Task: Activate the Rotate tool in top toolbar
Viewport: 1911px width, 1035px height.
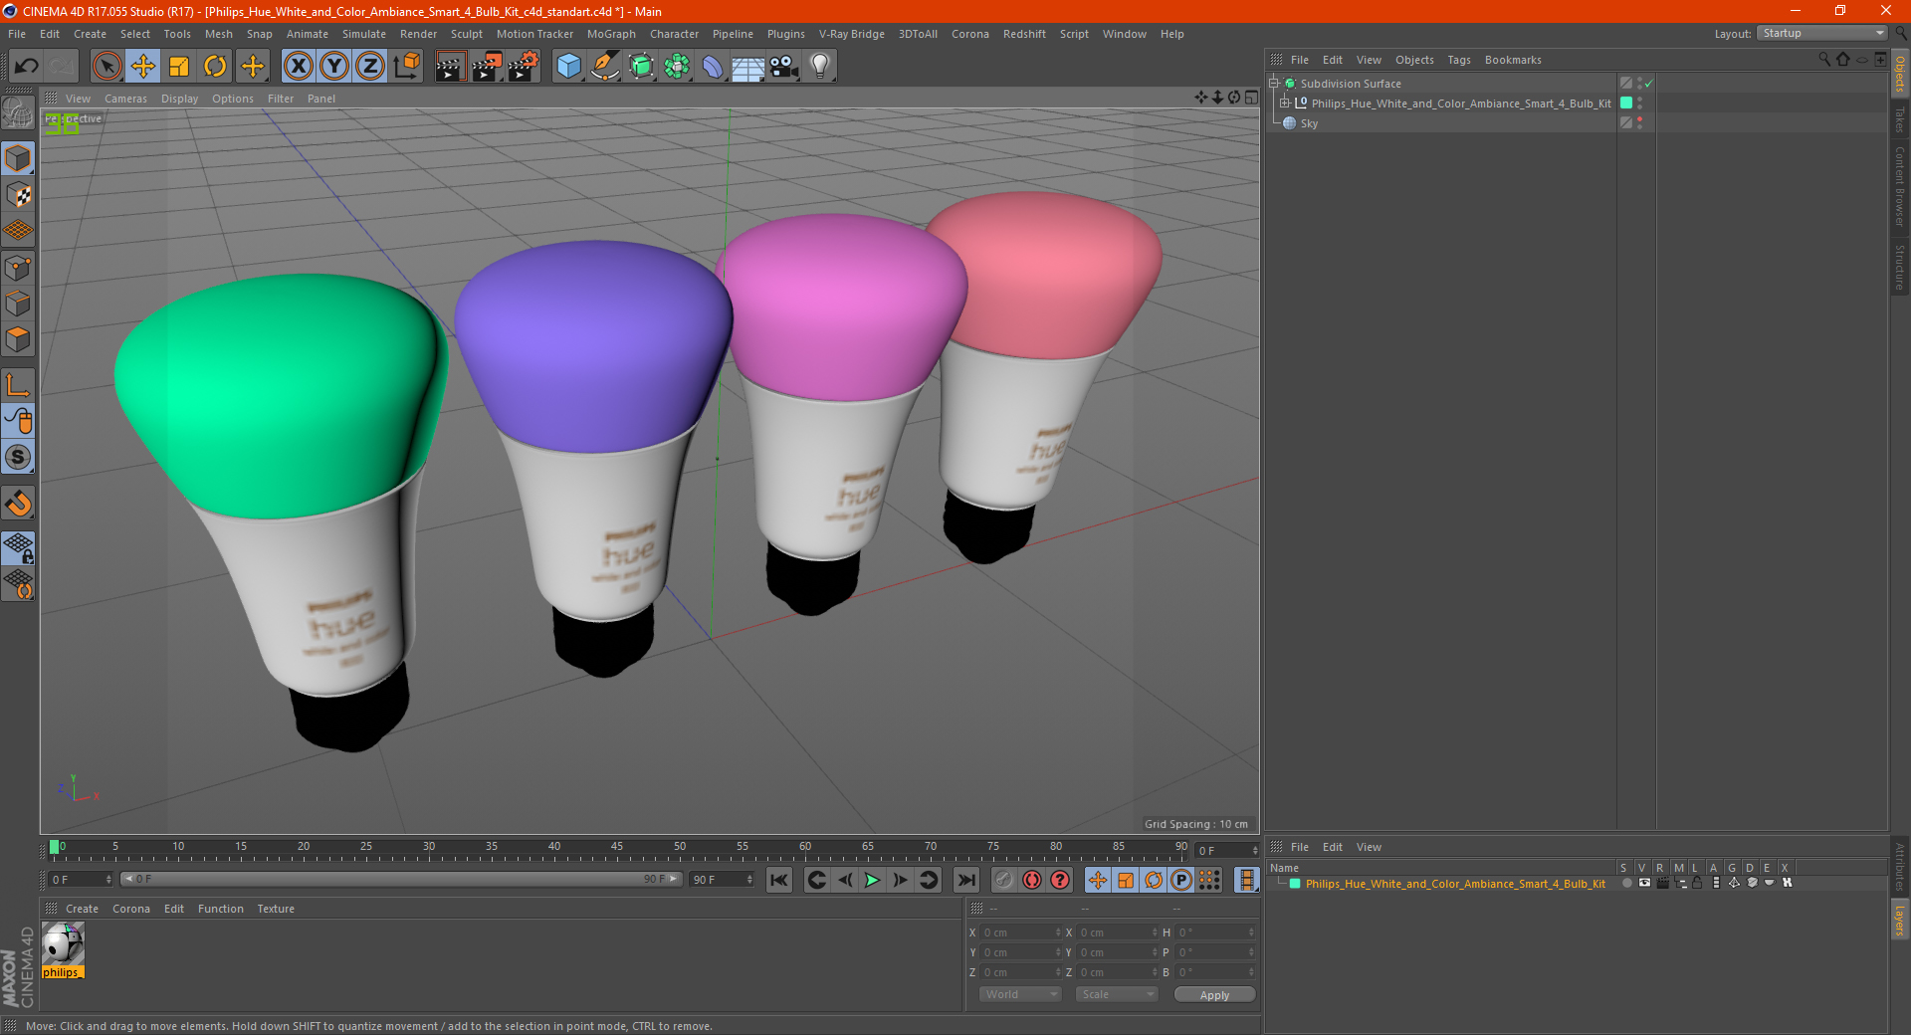Action: 215,67
